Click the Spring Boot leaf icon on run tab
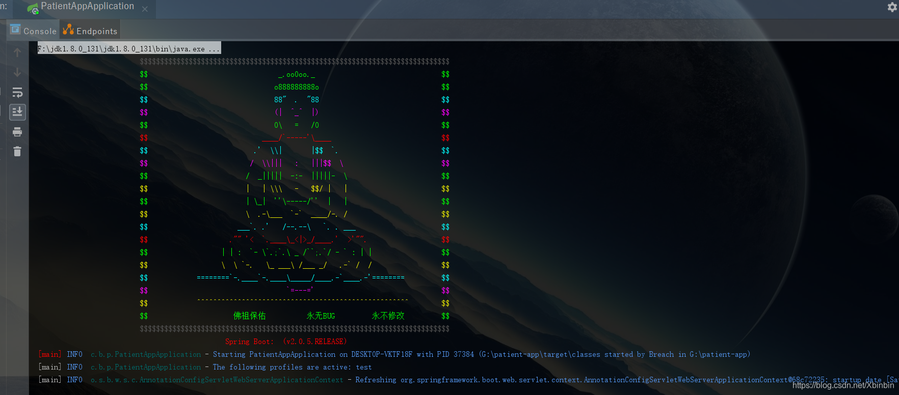Image resolution: width=899 pixels, height=395 pixels. (x=33, y=8)
